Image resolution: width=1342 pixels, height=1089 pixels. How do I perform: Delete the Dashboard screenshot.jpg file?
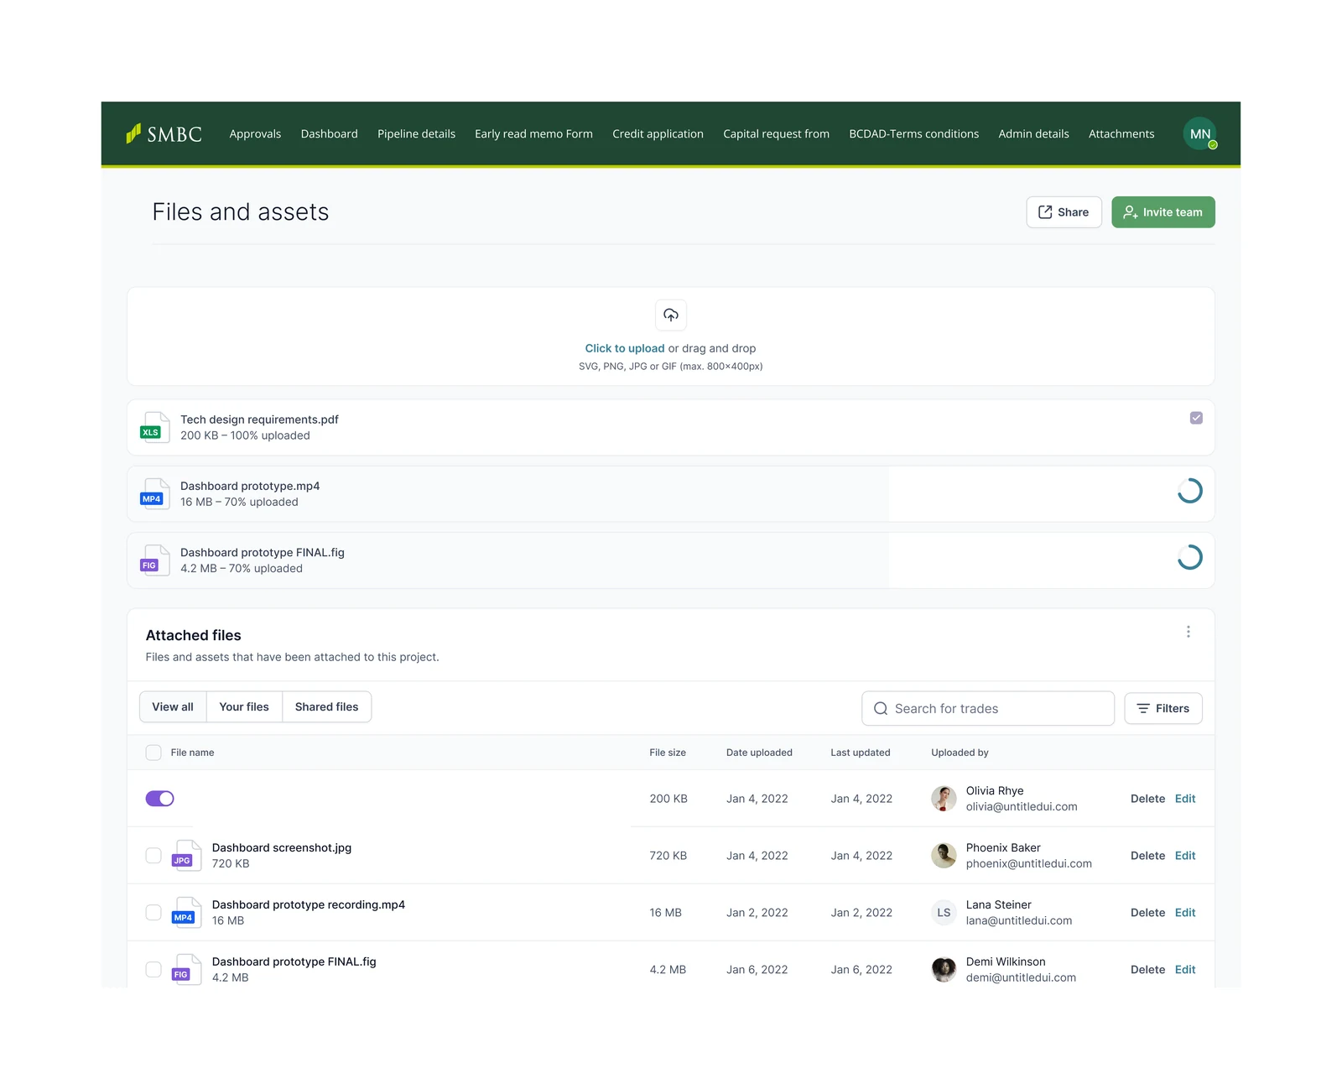[x=1147, y=856]
